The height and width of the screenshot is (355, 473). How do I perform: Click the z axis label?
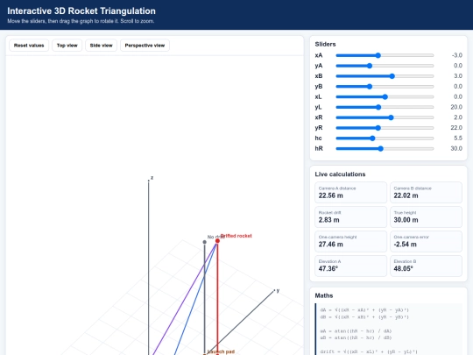click(152, 178)
